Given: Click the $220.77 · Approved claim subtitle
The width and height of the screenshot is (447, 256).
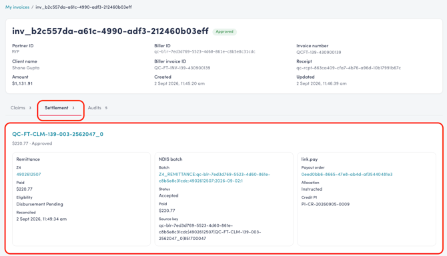Looking at the screenshot, I should click(32, 143).
